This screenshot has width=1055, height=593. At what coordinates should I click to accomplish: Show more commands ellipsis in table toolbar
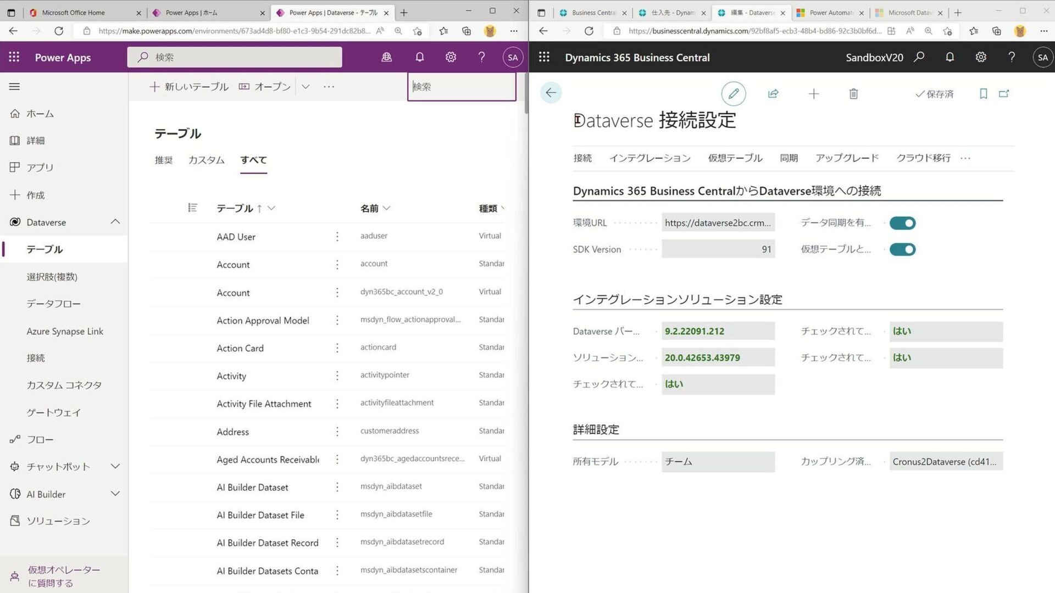pos(329,86)
